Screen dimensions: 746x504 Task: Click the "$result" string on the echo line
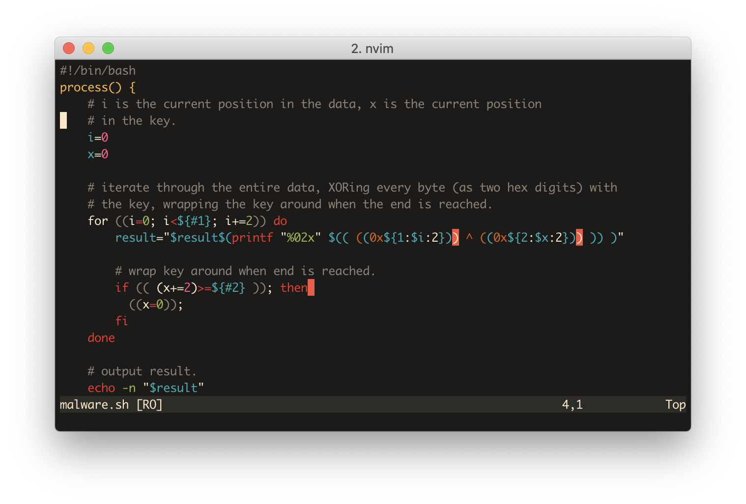(173, 388)
